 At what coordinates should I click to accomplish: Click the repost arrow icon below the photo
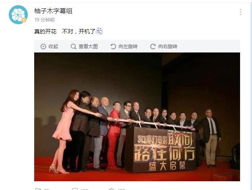(x=38, y=189)
